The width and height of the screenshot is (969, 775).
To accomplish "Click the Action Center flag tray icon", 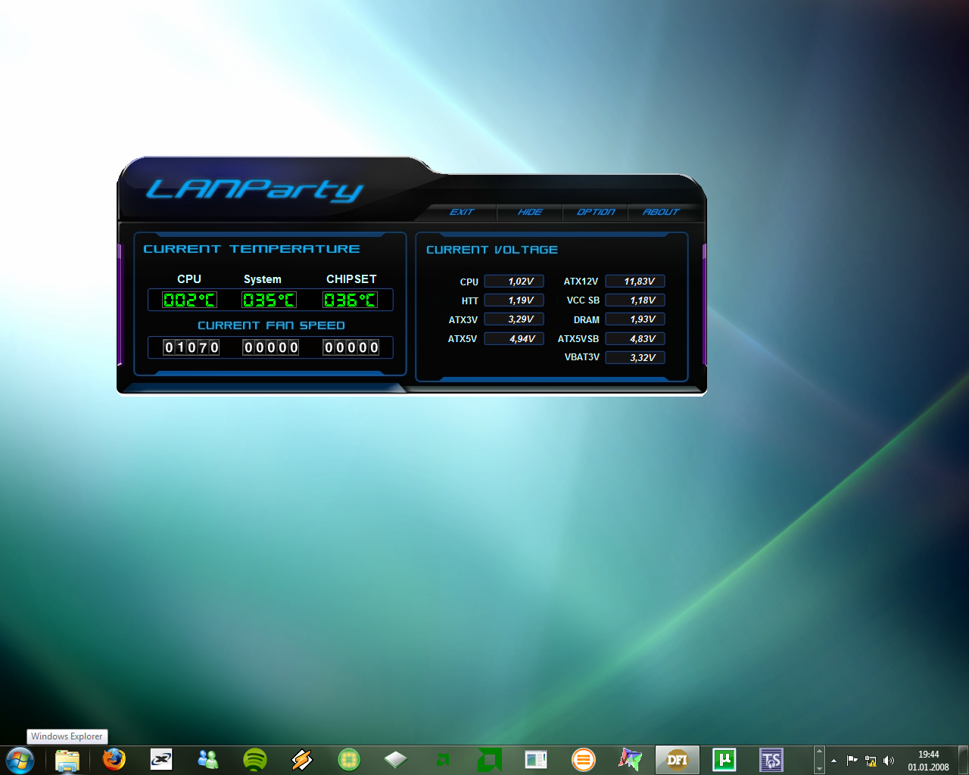I will (x=852, y=761).
